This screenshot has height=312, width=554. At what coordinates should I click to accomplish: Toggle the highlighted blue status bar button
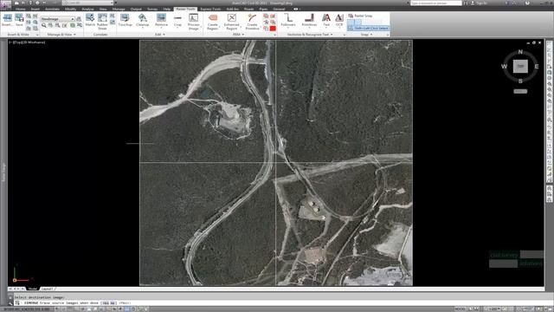click(x=127, y=309)
